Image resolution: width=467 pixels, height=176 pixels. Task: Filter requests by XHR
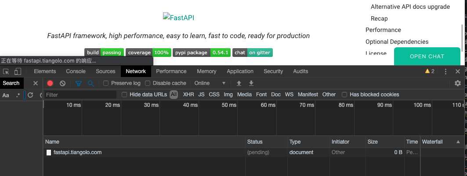pyautogui.click(x=188, y=95)
